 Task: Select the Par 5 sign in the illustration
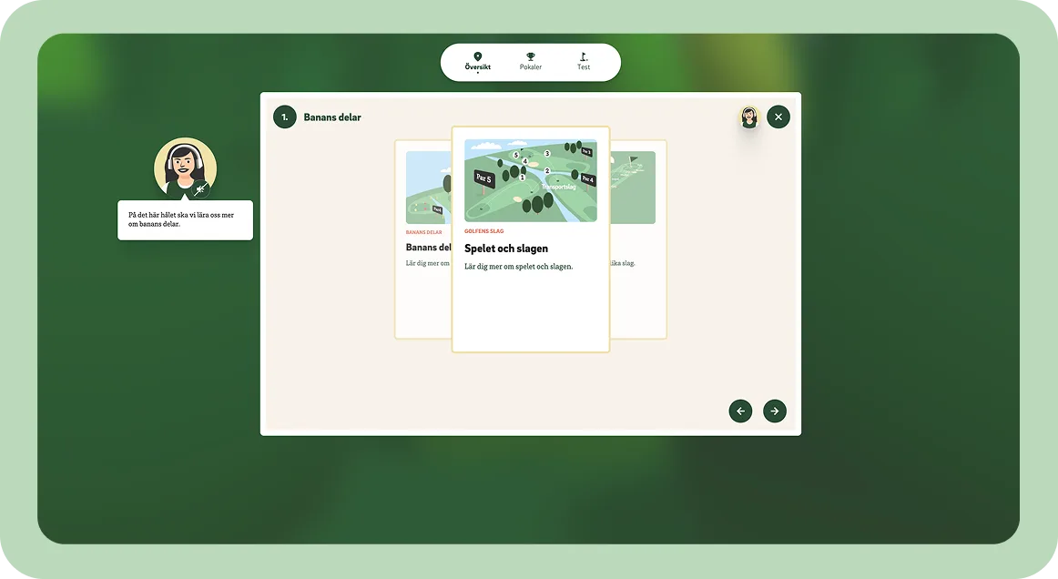pos(483,178)
